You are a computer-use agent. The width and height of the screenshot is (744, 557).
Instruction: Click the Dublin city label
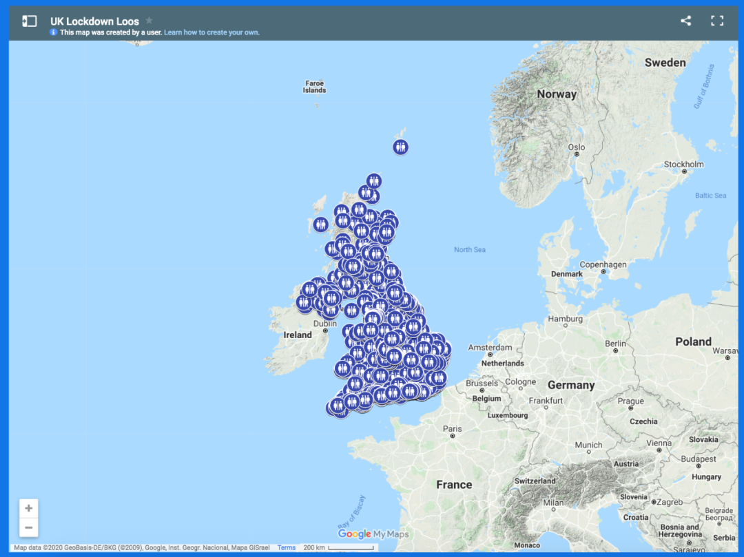[325, 324]
